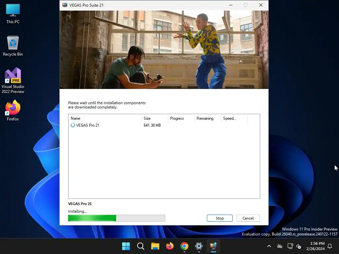
Task: Open Settings from the taskbar
Action: tap(199, 246)
